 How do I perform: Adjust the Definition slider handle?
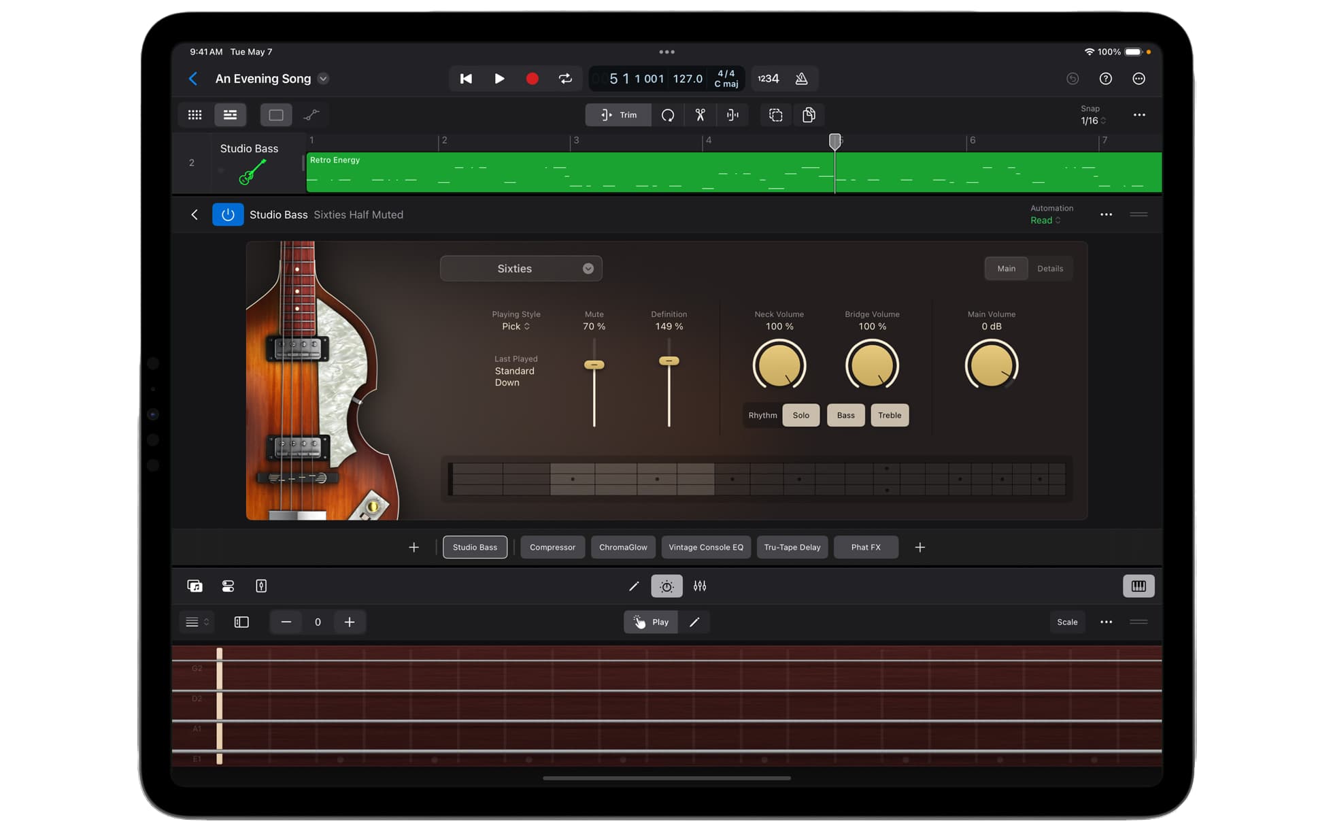669,361
